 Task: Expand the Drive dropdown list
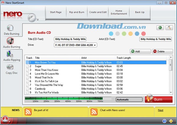(x=76, y=45)
